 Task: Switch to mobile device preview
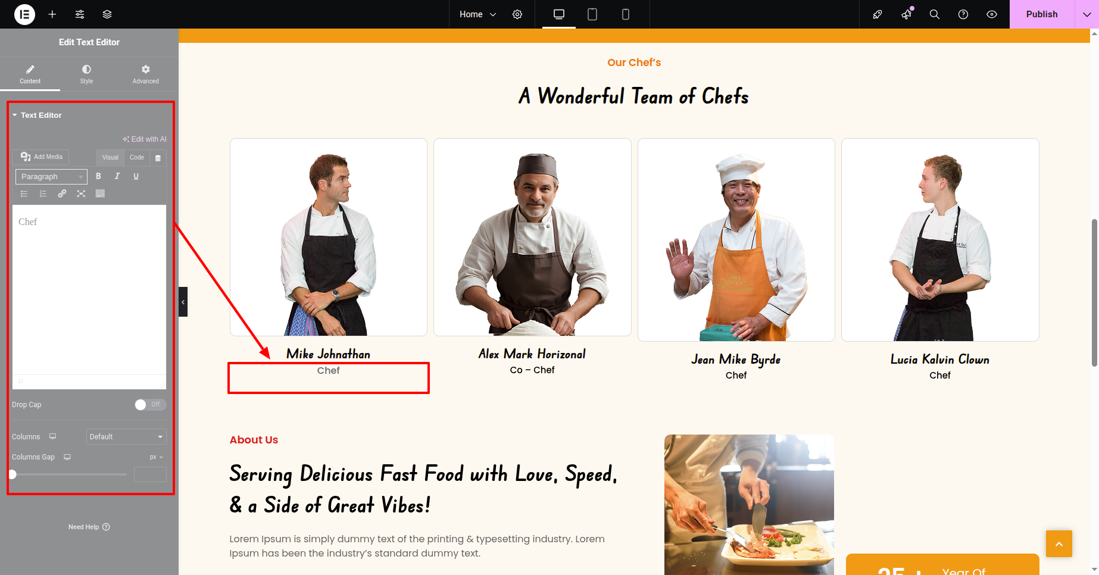625,14
